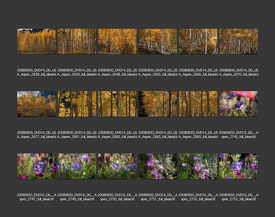Open the Aspen_2677 thumbnail with cloudy sky

[37, 104]
